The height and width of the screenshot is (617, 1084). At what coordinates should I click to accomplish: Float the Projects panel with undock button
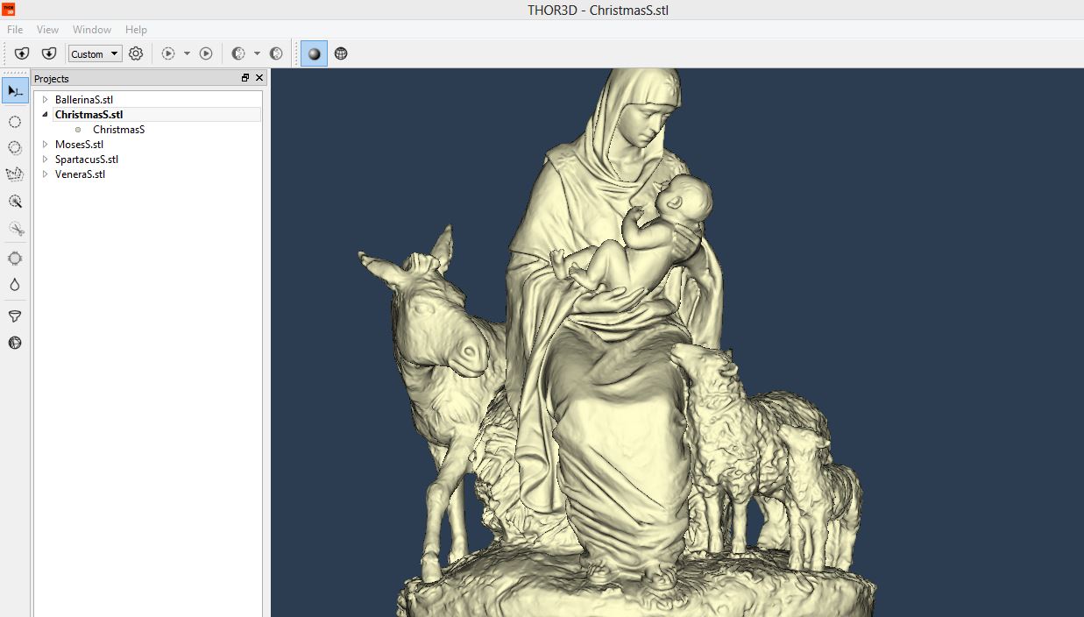tap(245, 78)
